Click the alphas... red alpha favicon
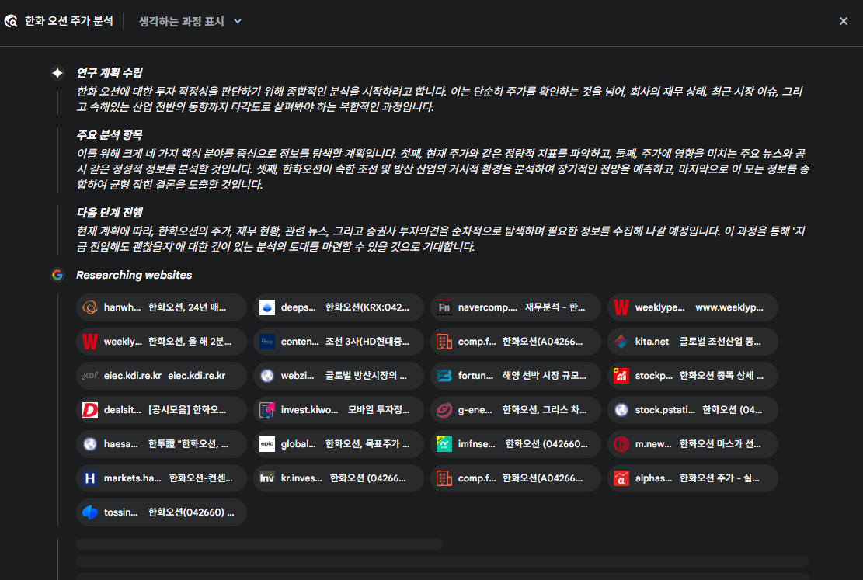 click(x=621, y=478)
